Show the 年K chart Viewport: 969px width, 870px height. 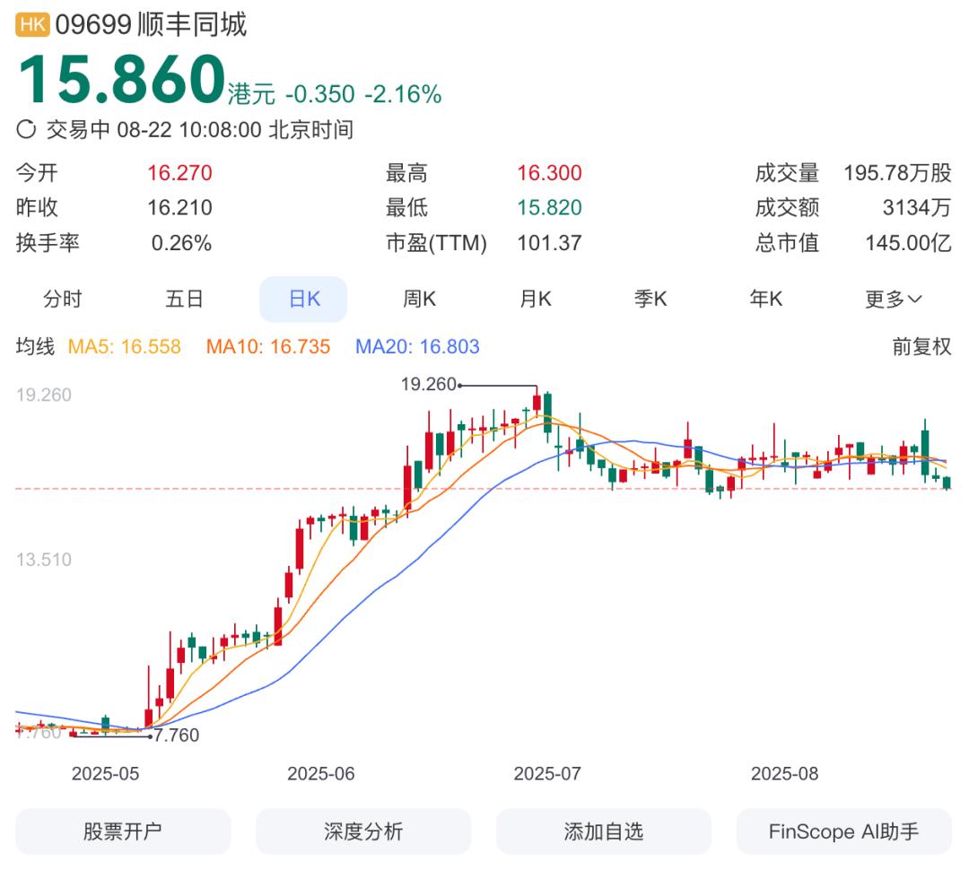(766, 299)
